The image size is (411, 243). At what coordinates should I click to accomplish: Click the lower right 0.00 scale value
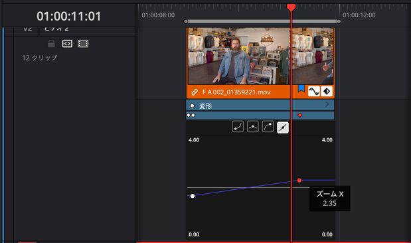[327, 234]
